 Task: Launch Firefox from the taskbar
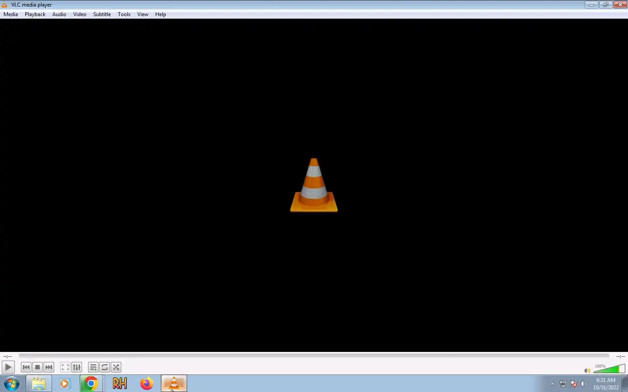(147, 384)
